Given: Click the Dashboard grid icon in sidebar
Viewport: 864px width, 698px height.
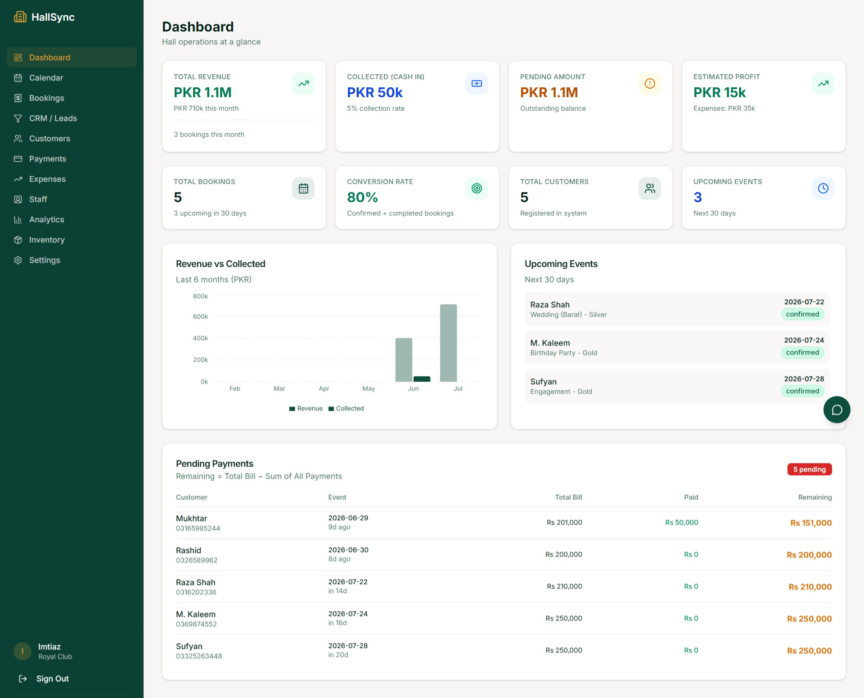Looking at the screenshot, I should click(18, 58).
